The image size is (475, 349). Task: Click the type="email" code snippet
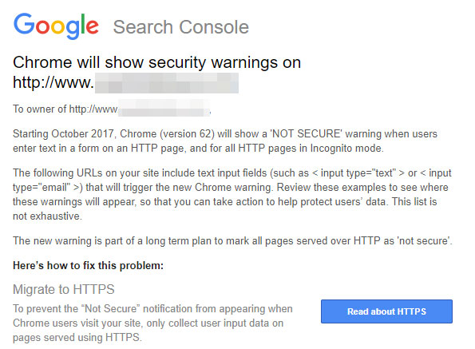point(48,187)
